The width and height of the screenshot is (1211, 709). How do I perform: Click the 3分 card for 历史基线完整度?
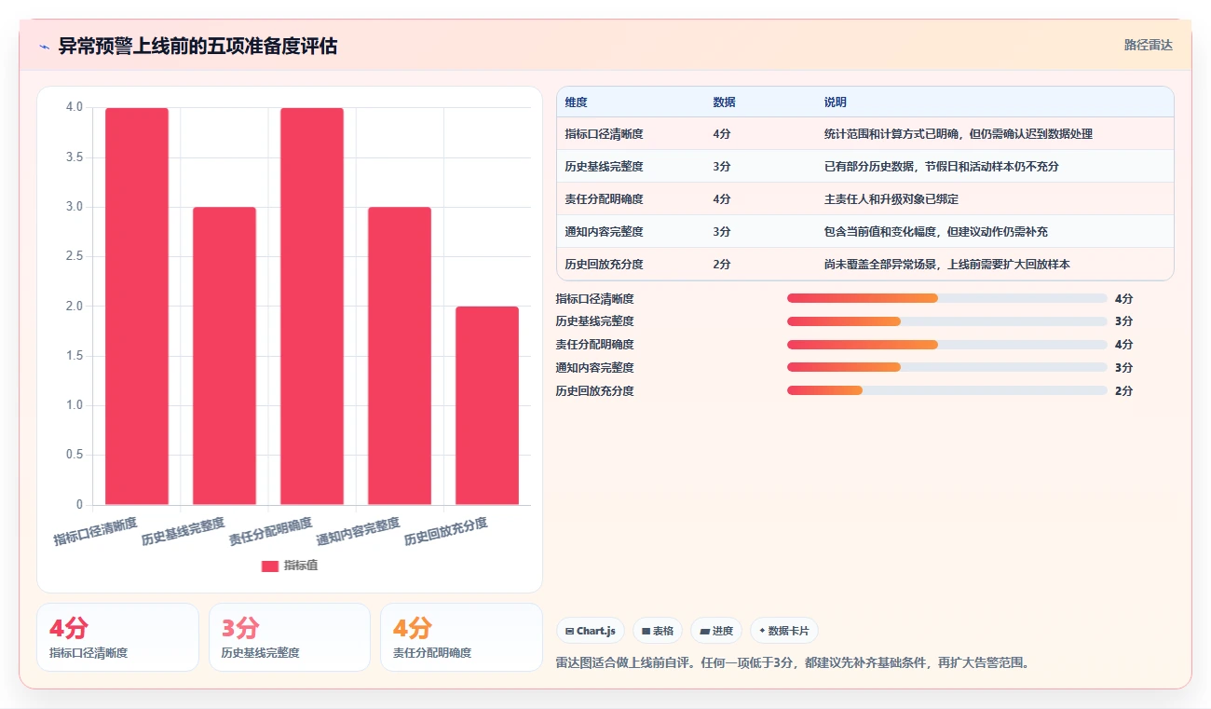[x=290, y=637]
